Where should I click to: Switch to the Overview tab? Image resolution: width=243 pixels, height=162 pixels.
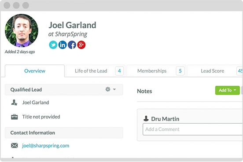35,71
